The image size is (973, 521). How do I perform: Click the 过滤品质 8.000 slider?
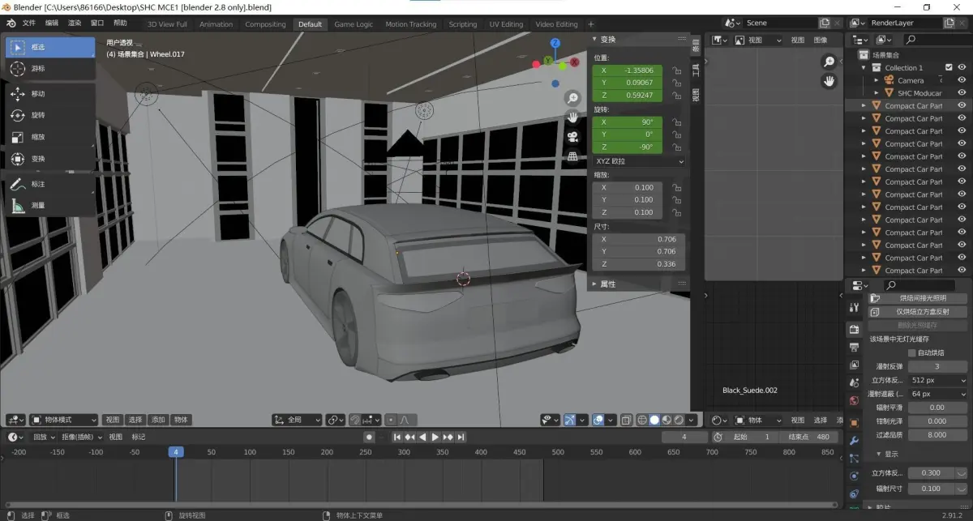(x=937, y=434)
